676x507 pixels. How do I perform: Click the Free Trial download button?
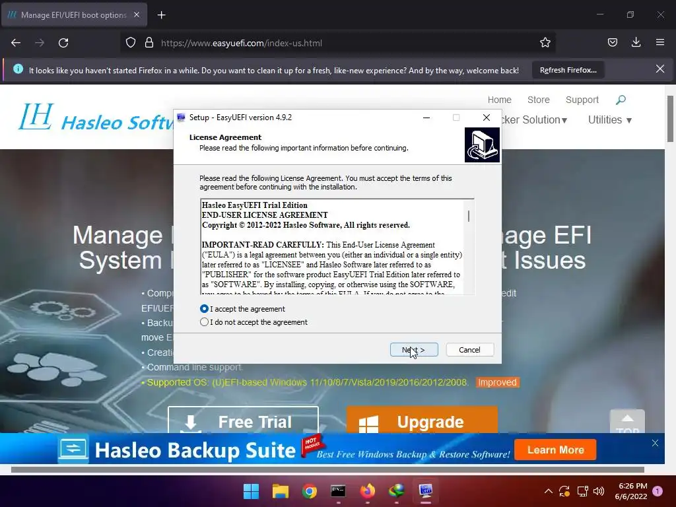[243, 420]
